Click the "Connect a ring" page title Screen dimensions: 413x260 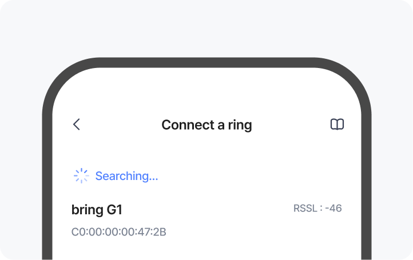pyautogui.click(x=206, y=125)
